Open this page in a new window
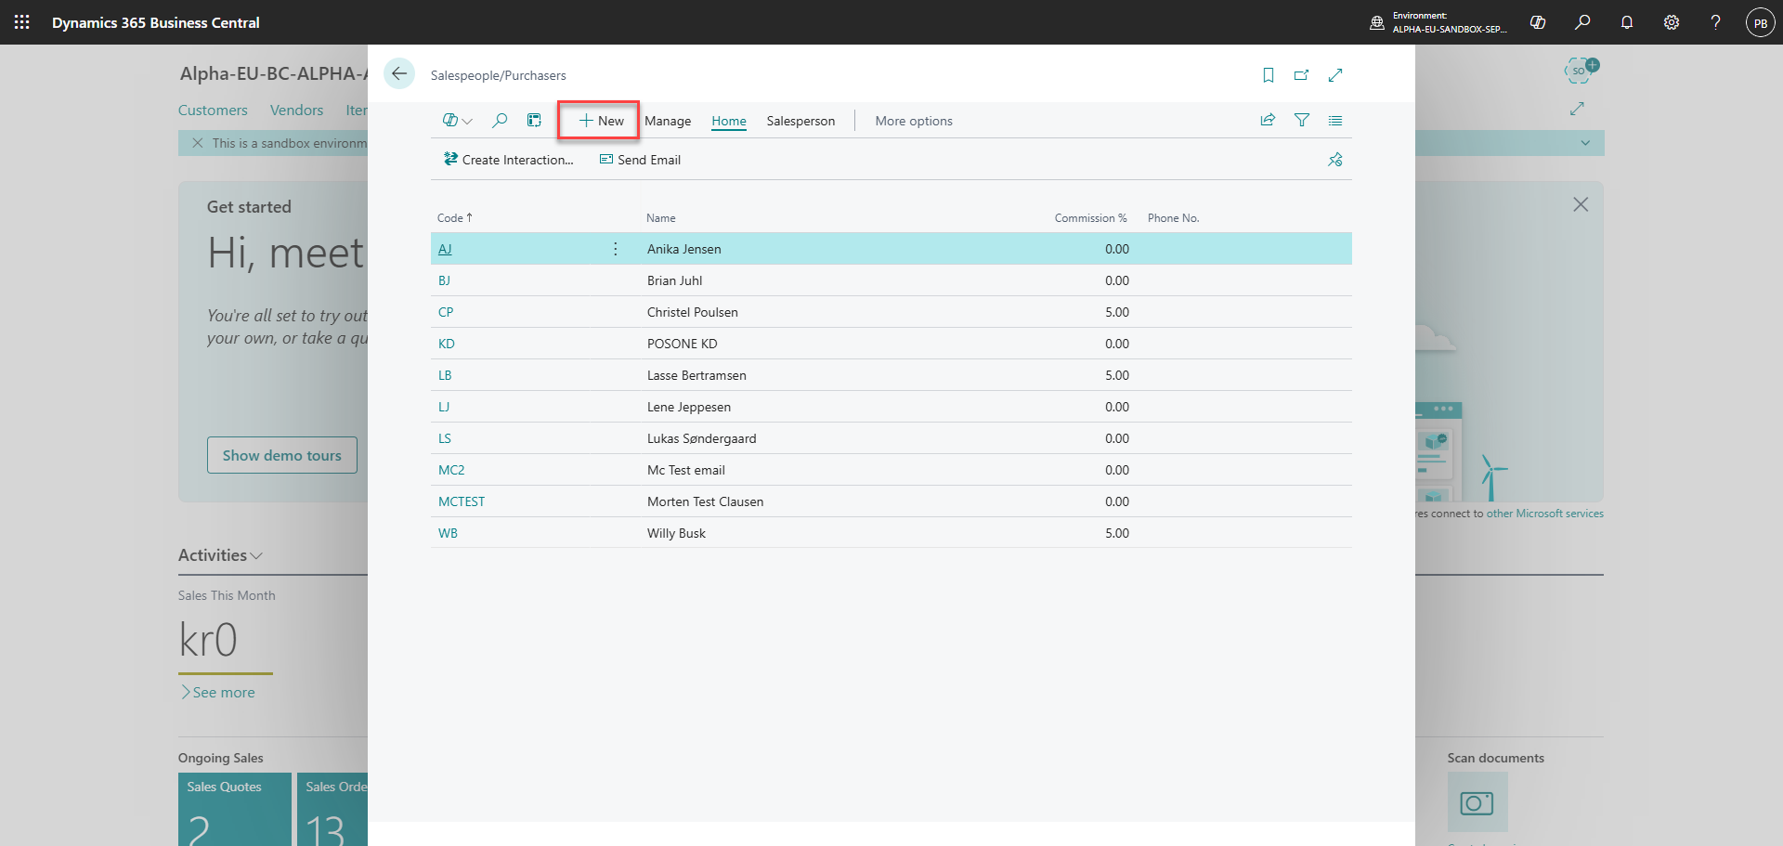 pyautogui.click(x=1302, y=75)
